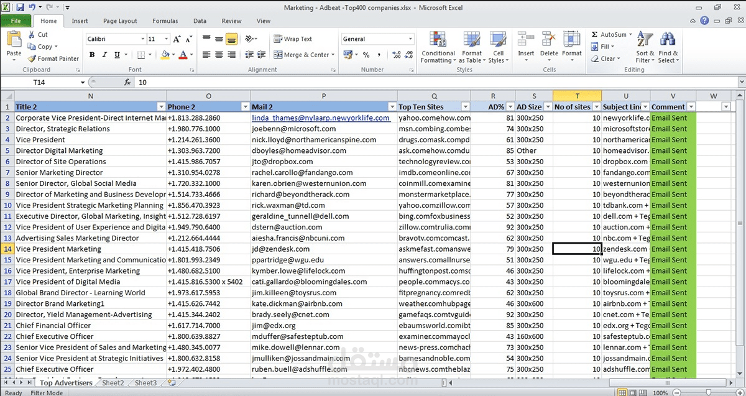The width and height of the screenshot is (746, 396).
Task: Toggle middle vertical alignment
Action: (219, 39)
